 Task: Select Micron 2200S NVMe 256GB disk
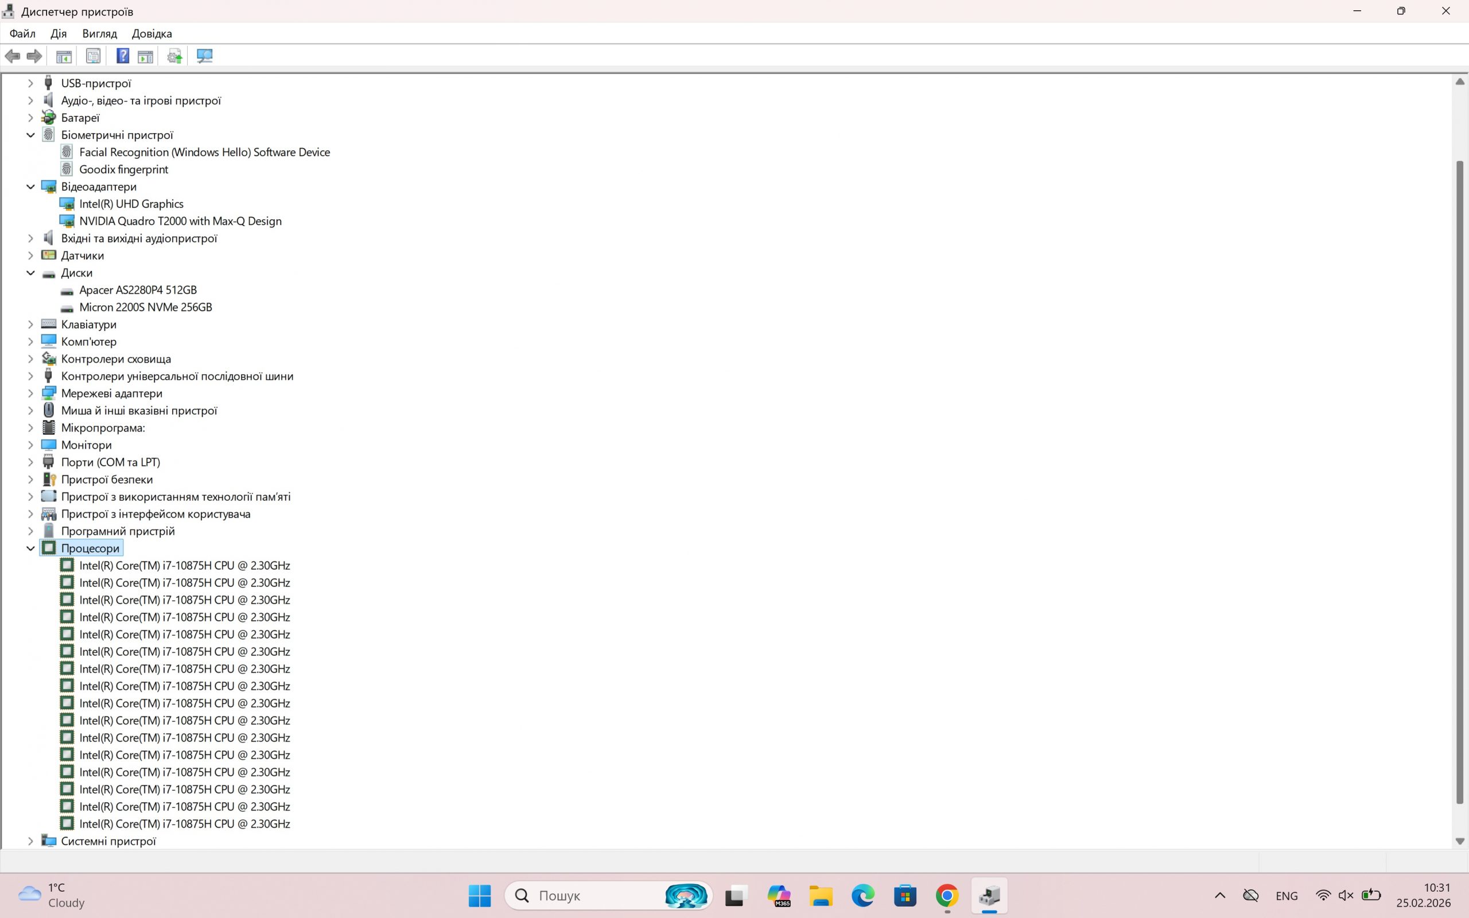click(x=146, y=307)
